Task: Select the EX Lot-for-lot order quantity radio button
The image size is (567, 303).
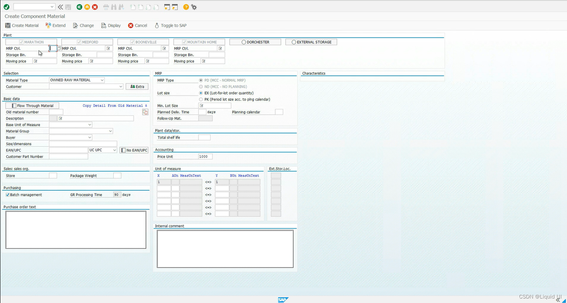Action: pos(201,93)
